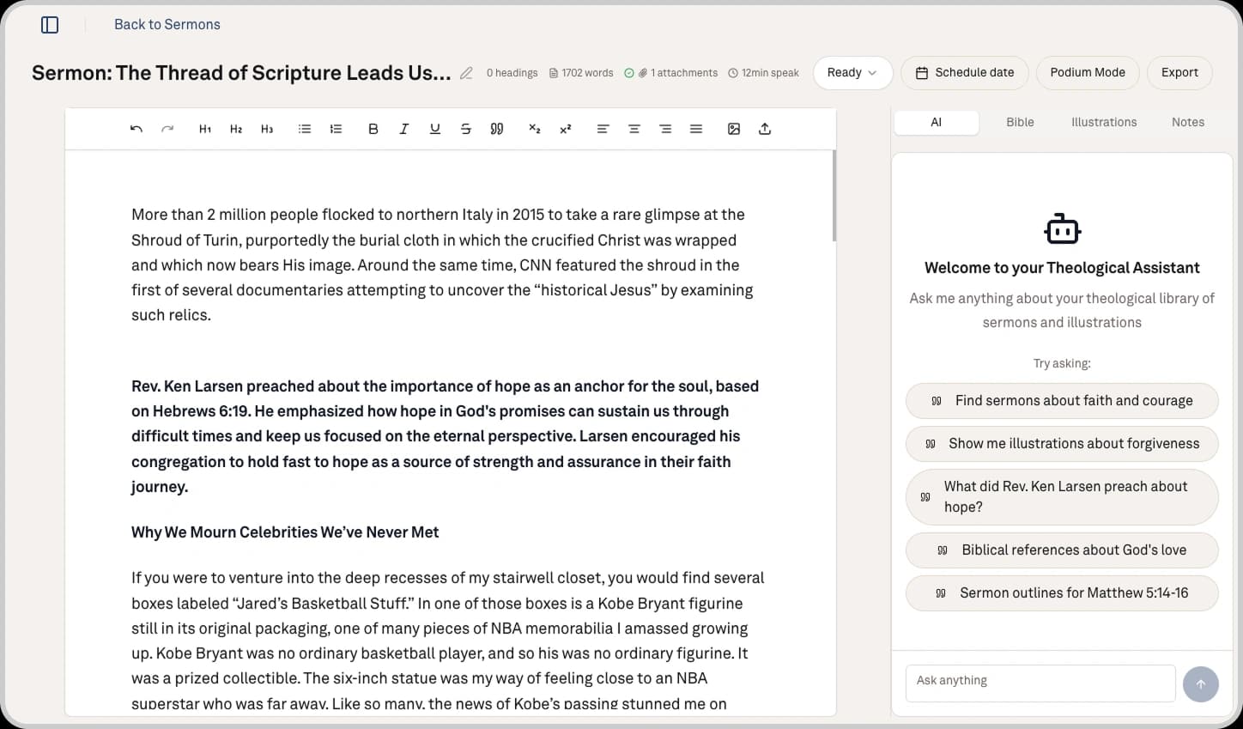Apply strikethrough formatting
The height and width of the screenshot is (729, 1243).
466,129
